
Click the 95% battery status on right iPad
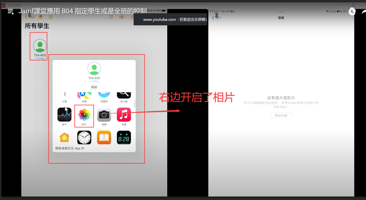[346, 11]
